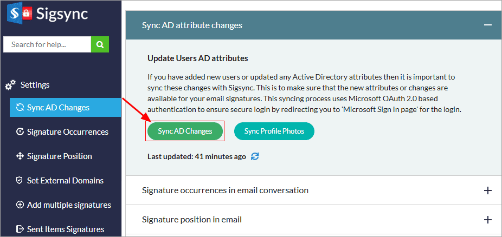Click the green search magnifier button
The height and width of the screenshot is (237, 502).
pos(100,44)
